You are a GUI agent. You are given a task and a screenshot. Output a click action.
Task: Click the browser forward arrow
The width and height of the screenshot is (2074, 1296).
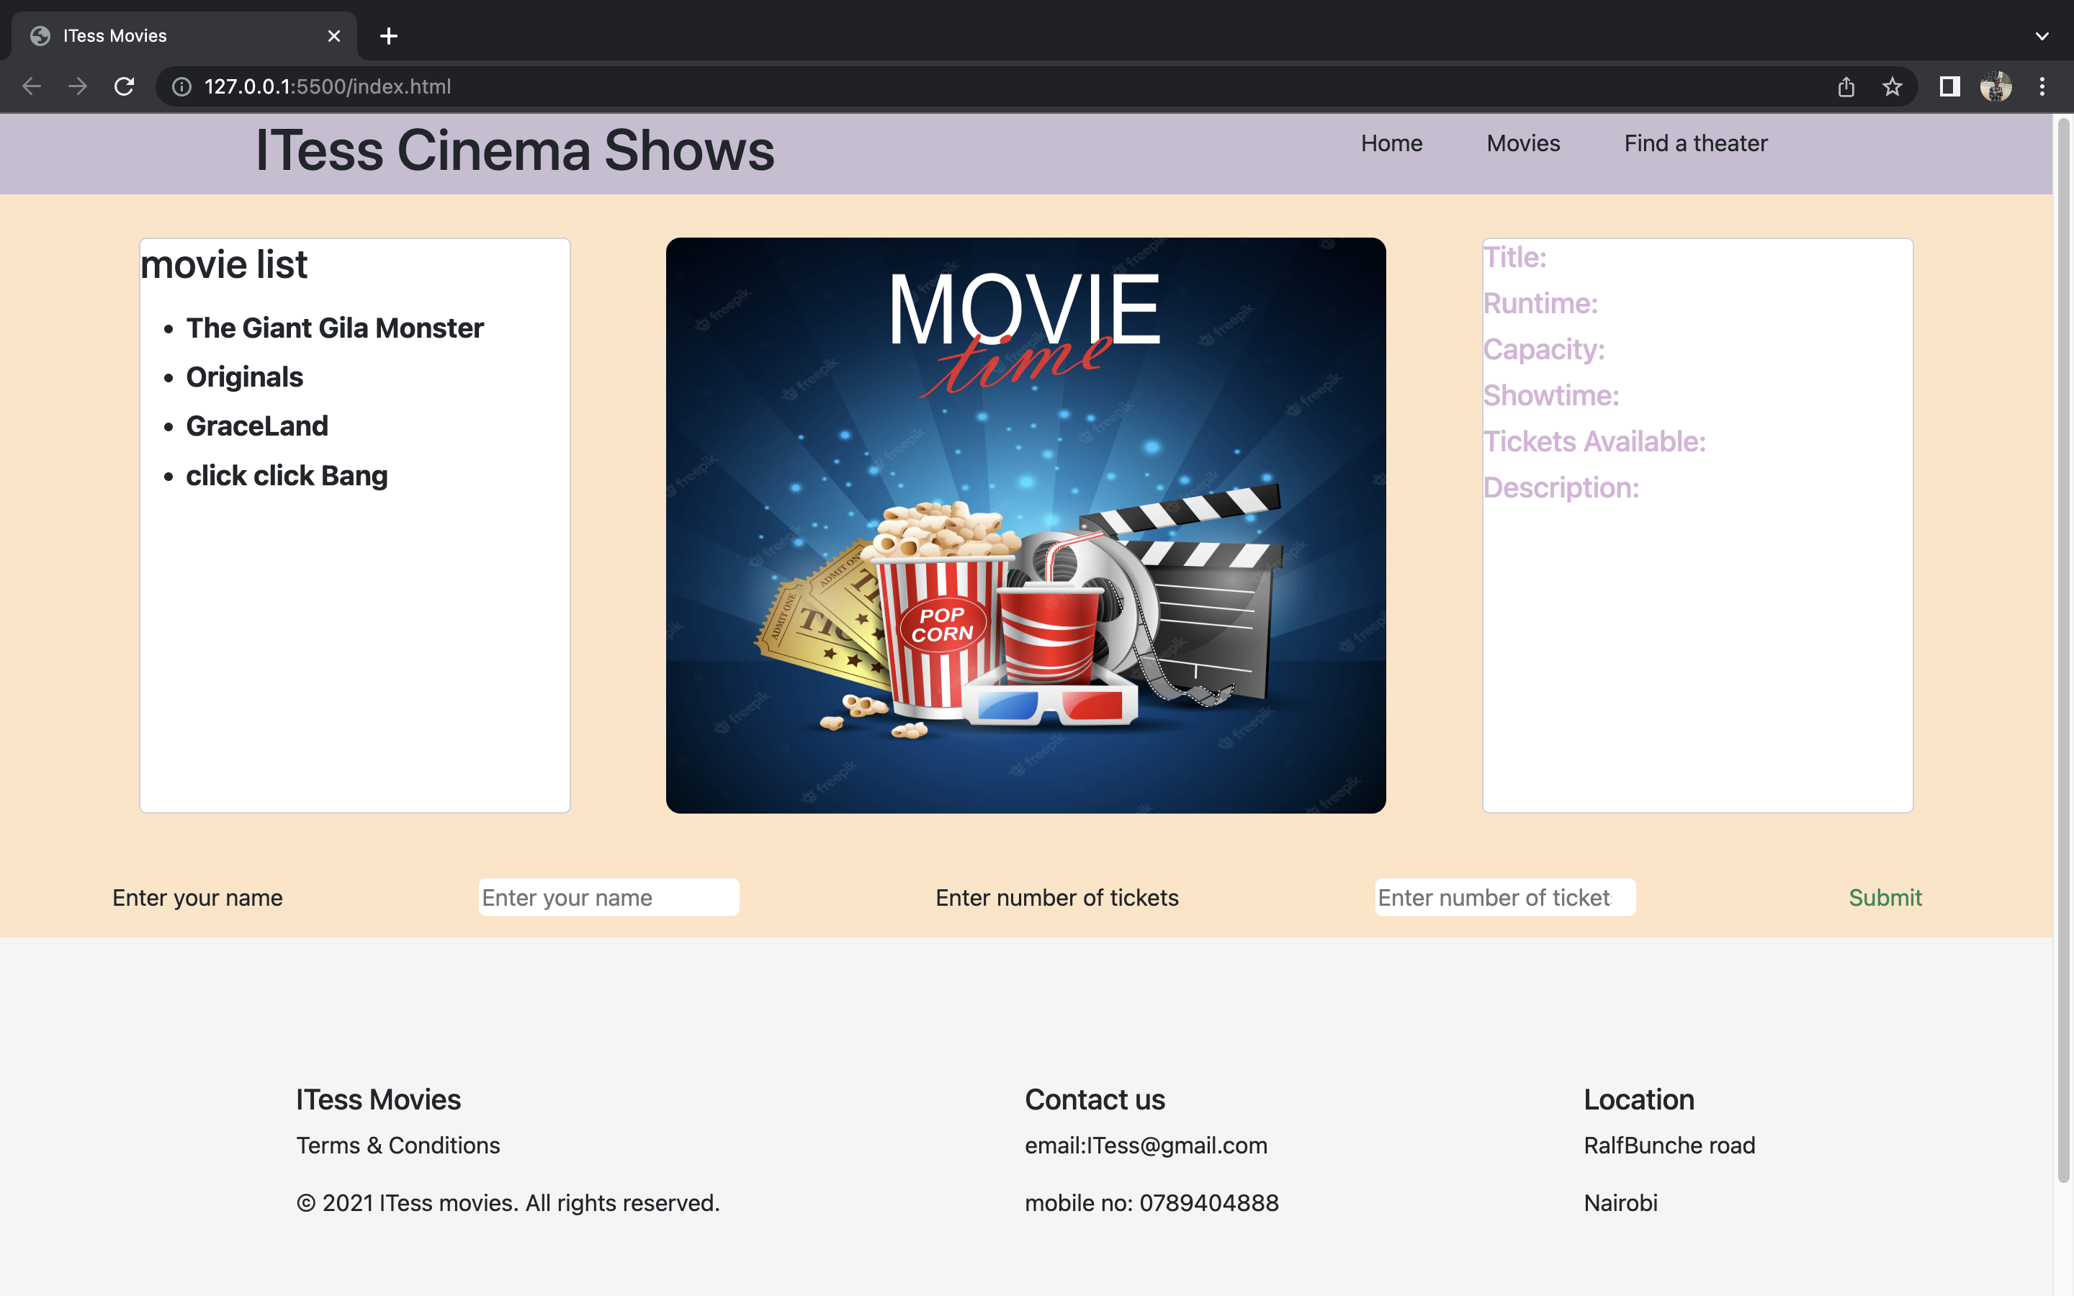[78, 86]
